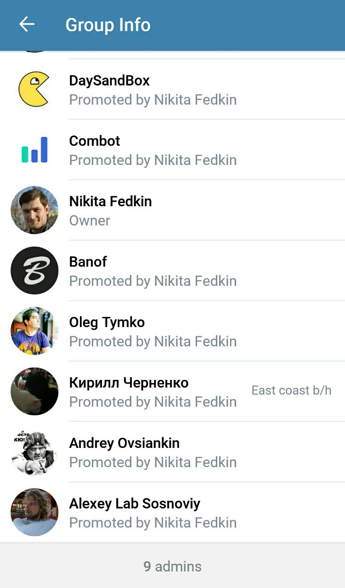Open Banof admin name

coord(88,262)
